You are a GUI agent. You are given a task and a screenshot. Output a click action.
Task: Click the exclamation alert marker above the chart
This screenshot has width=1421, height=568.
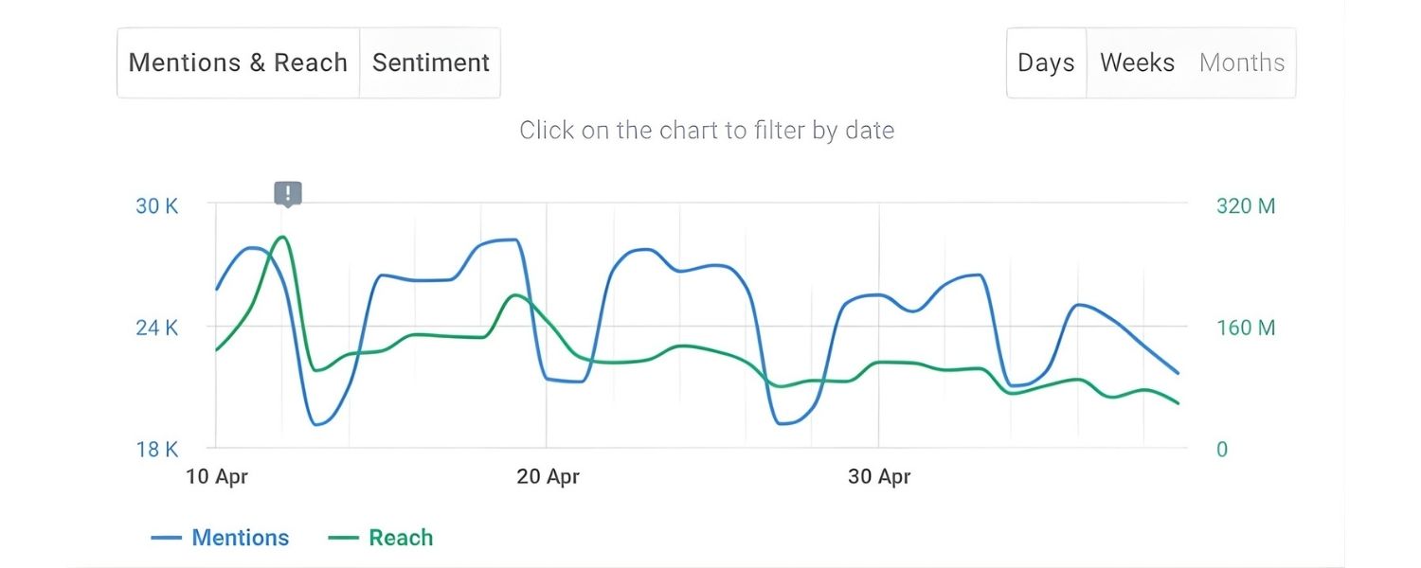tap(286, 192)
